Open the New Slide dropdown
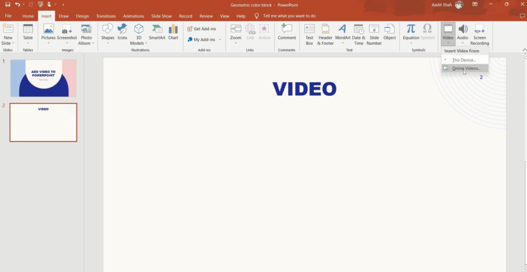 (8, 43)
